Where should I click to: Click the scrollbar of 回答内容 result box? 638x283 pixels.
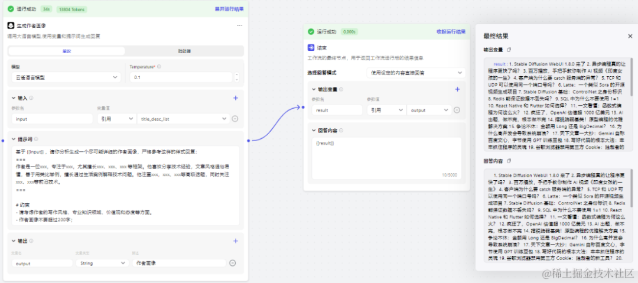coord(631,188)
